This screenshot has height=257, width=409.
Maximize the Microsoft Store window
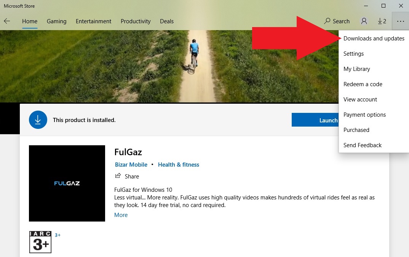[x=383, y=6]
